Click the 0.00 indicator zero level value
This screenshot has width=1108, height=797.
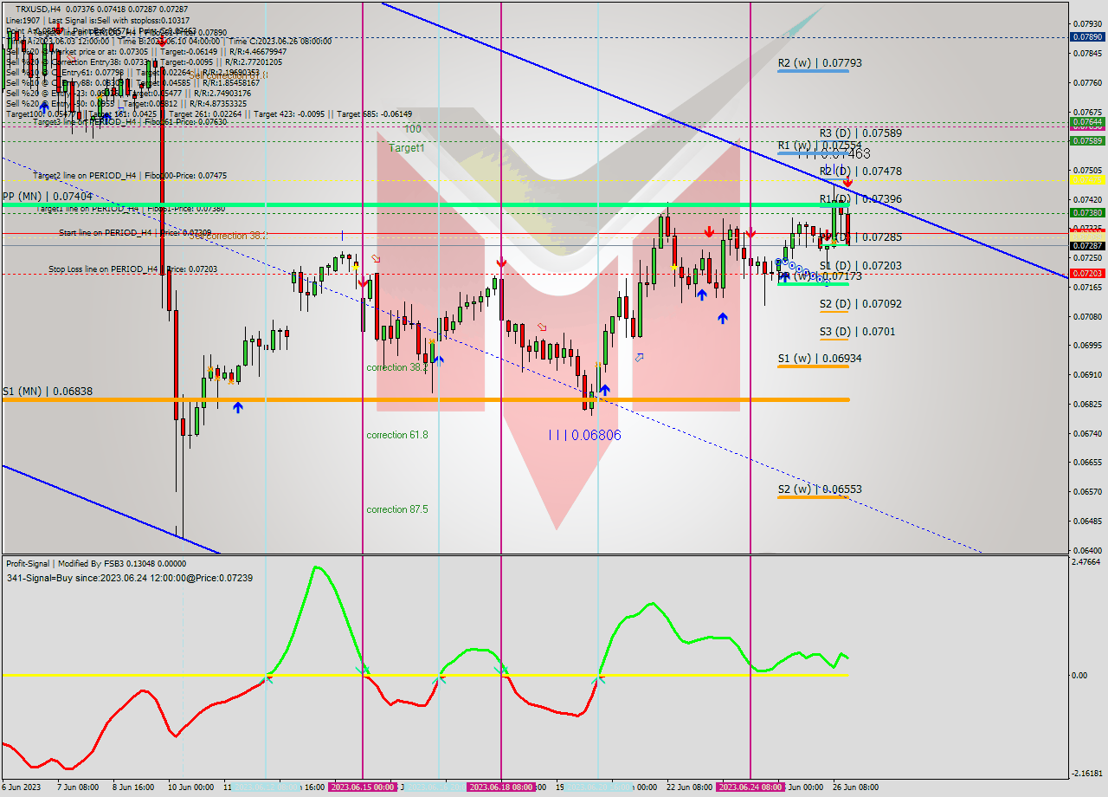(x=1079, y=676)
